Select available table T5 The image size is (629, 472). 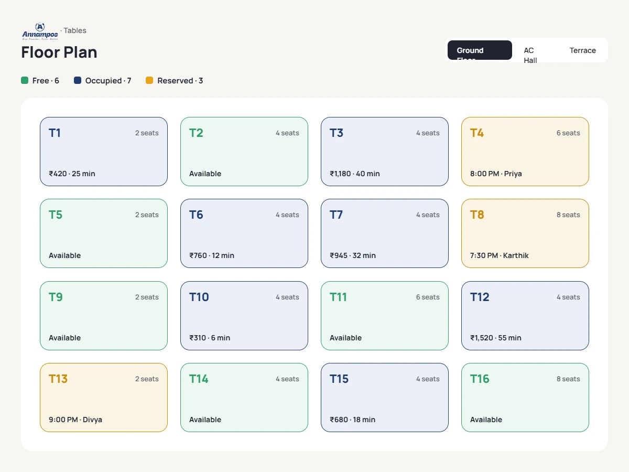(x=104, y=233)
